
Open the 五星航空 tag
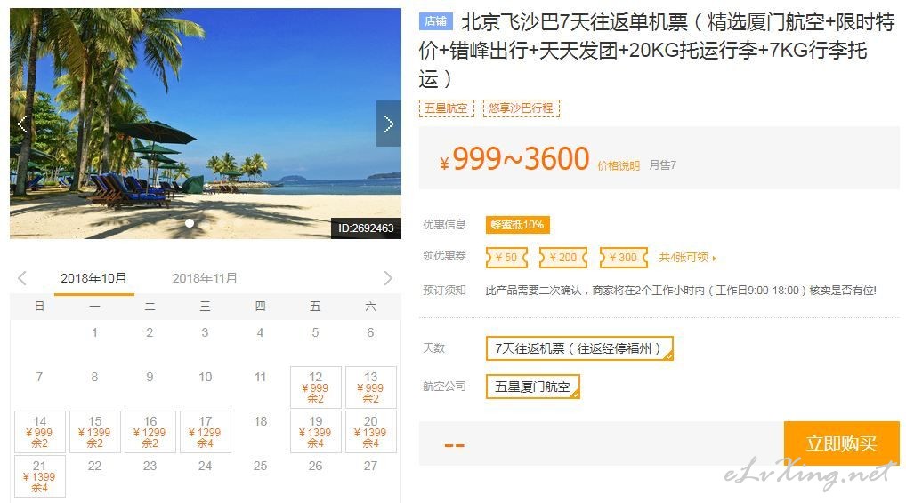(x=447, y=108)
